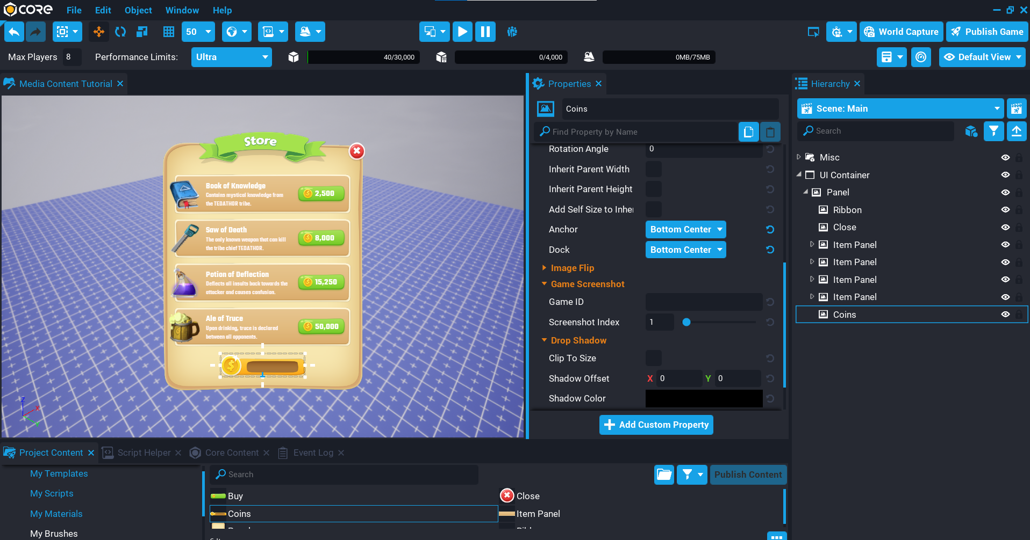Select the rotate tool icon

pos(120,32)
